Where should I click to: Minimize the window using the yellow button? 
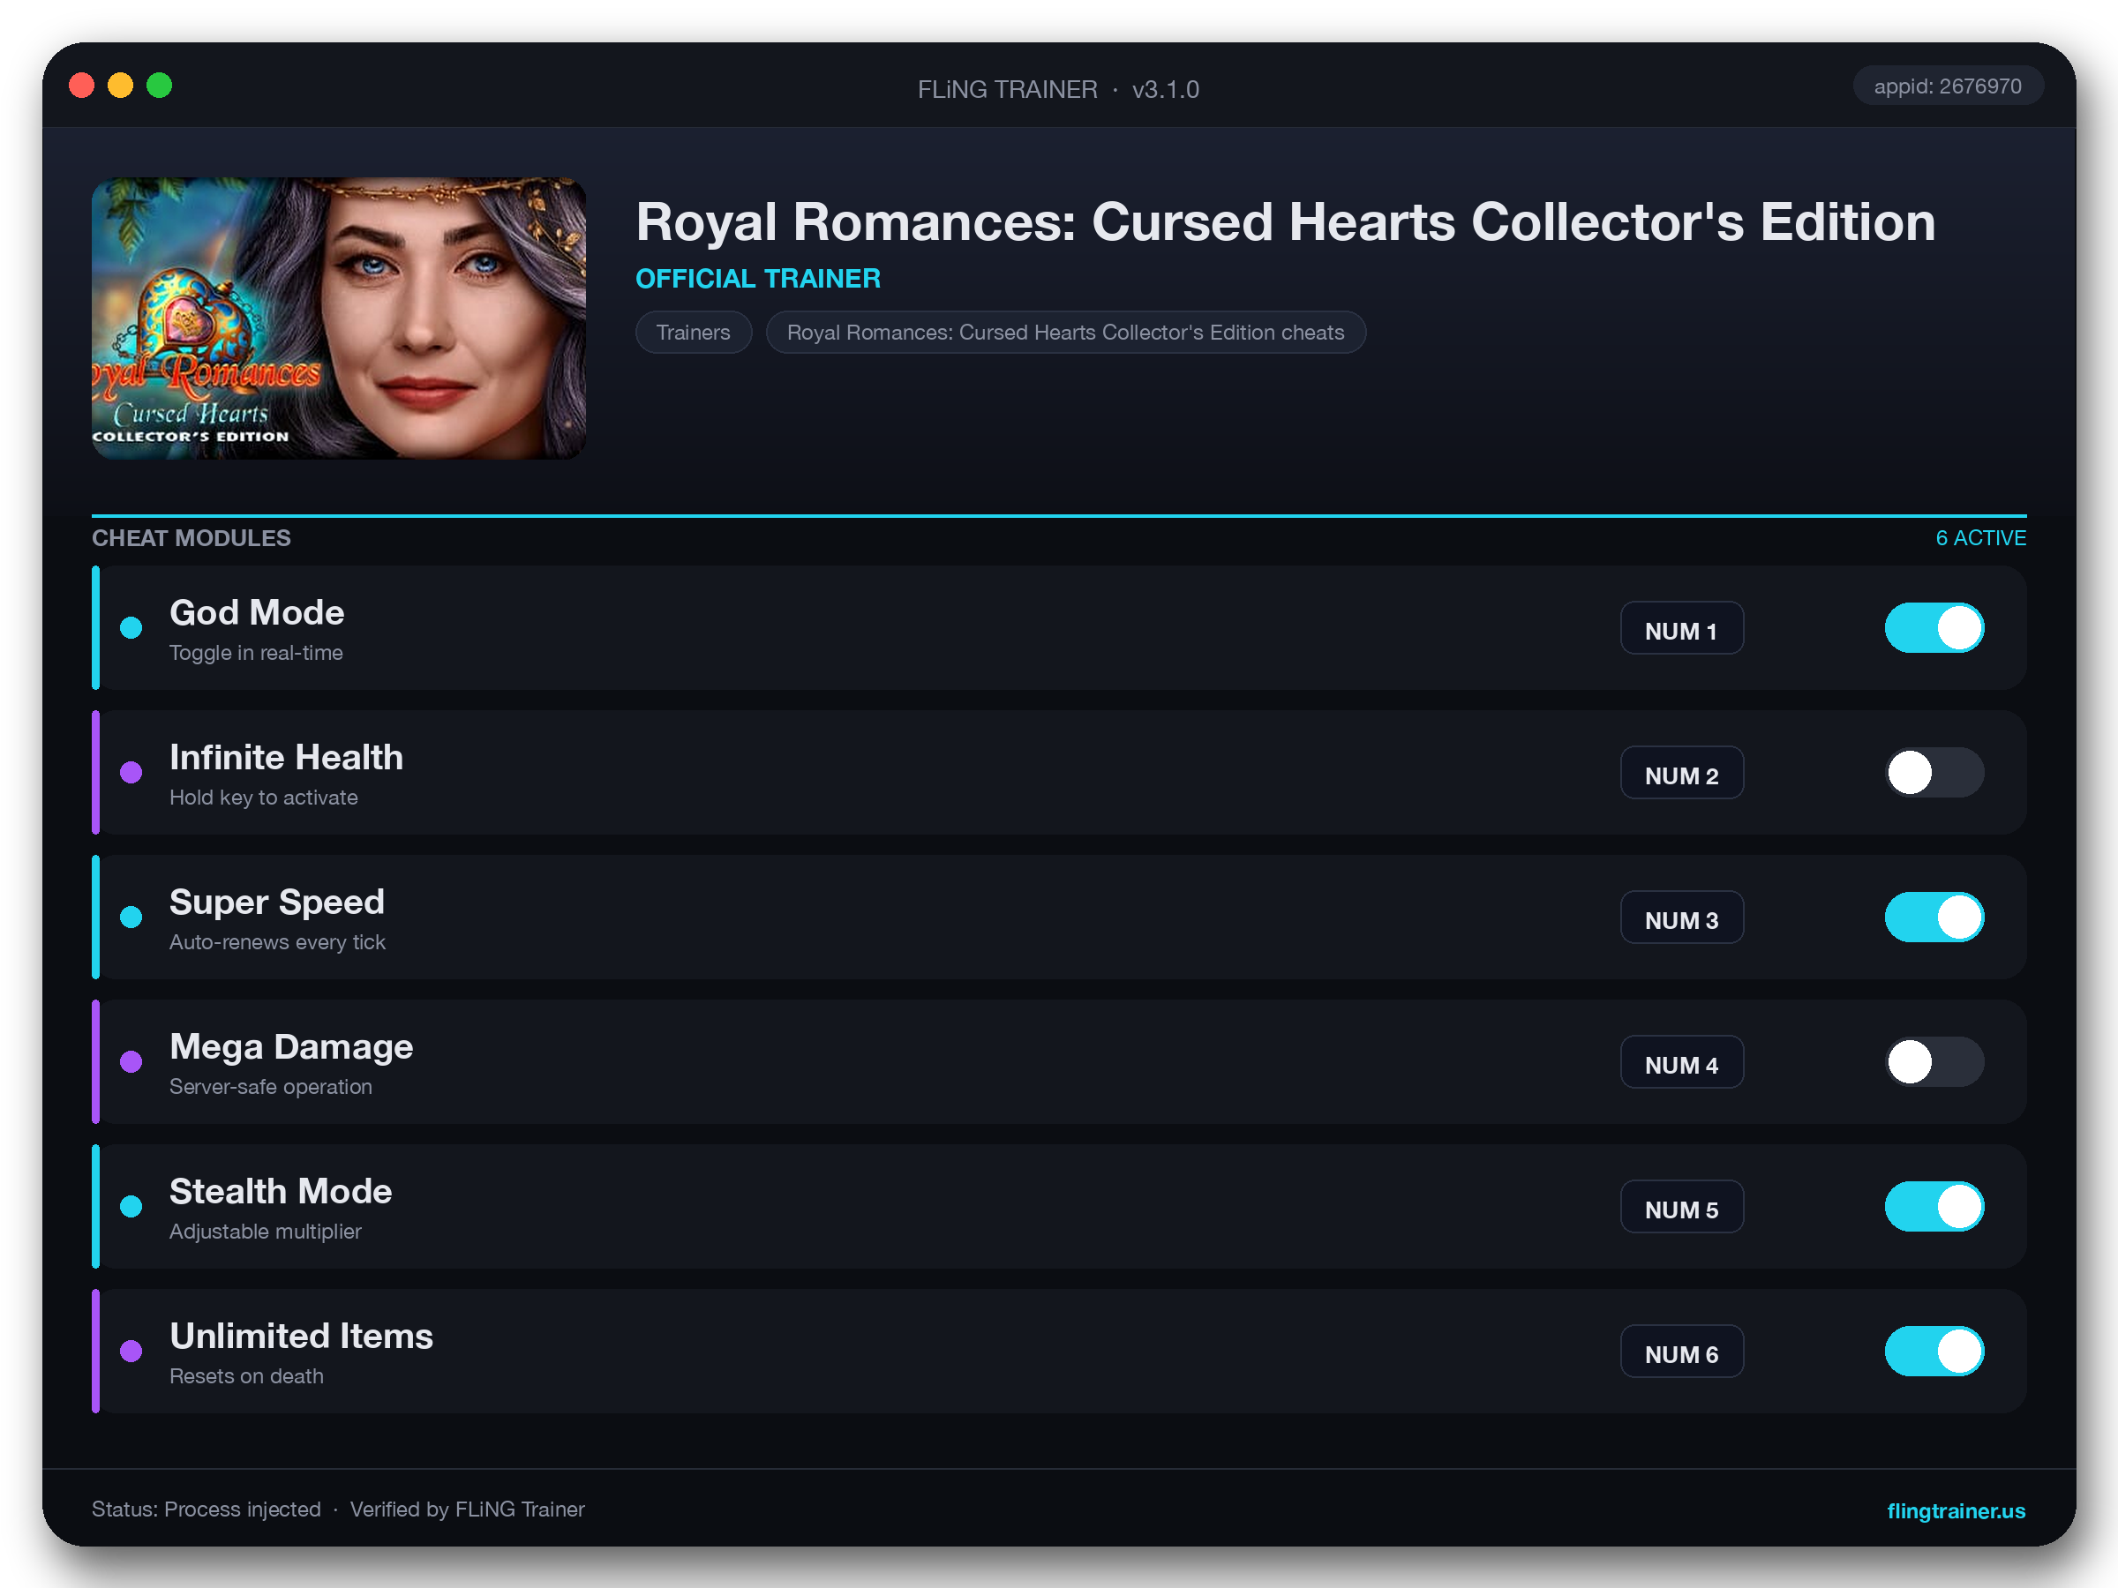pos(121,86)
